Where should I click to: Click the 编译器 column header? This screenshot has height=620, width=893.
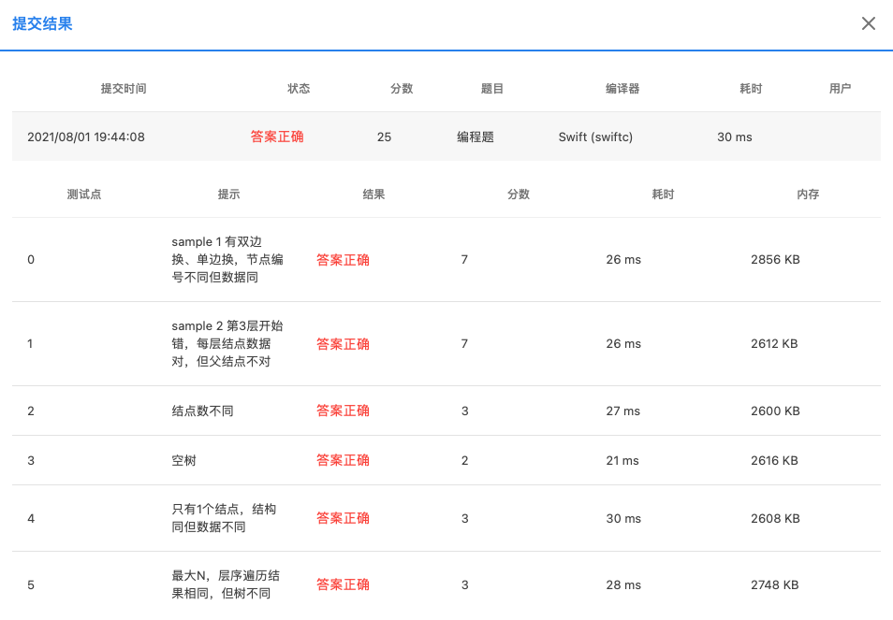pyautogui.click(x=622, y=89)
